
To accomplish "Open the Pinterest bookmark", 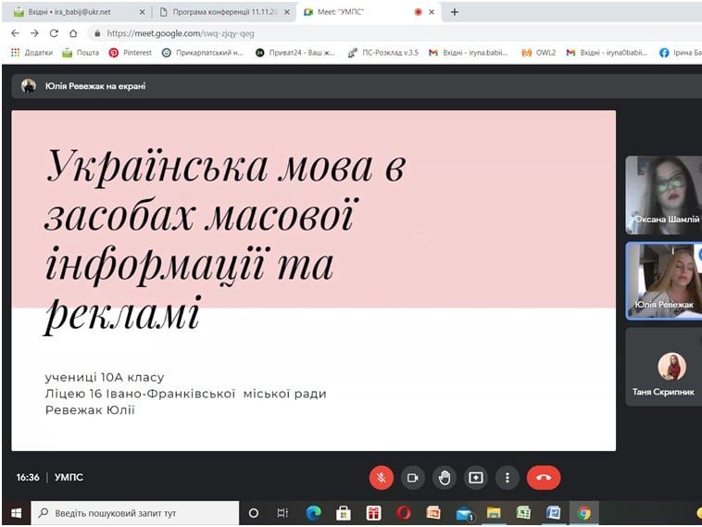I will click(131, 53).
